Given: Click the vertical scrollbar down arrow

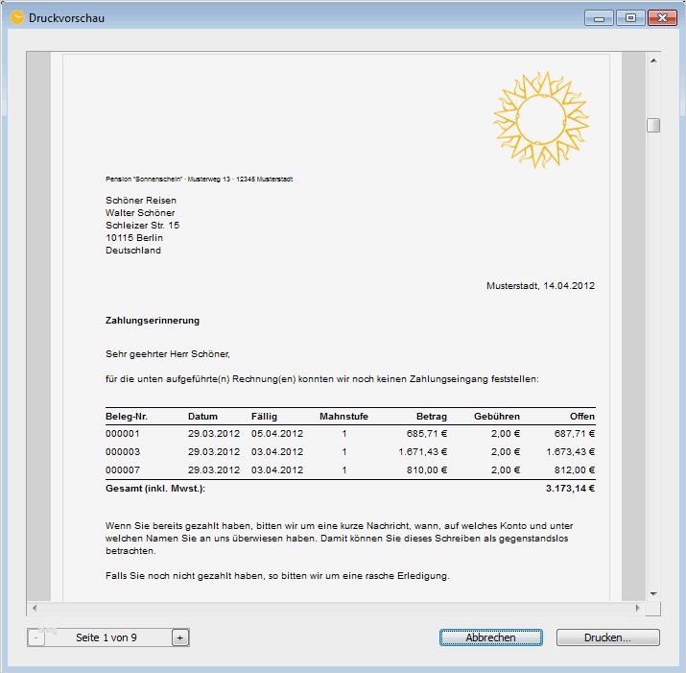Looking at the screenshot, I should click(653, 593).
